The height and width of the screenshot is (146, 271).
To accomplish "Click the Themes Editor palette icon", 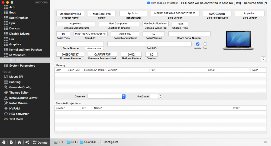I will pos(6,93).
